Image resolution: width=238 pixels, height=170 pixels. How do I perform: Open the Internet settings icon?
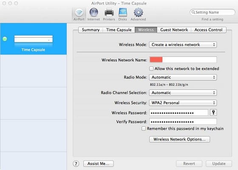93,14
